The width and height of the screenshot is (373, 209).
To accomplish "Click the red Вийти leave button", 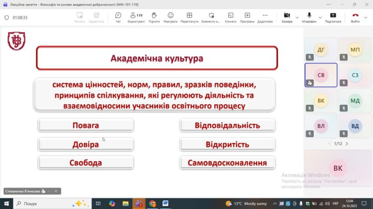I will [355, 17].
